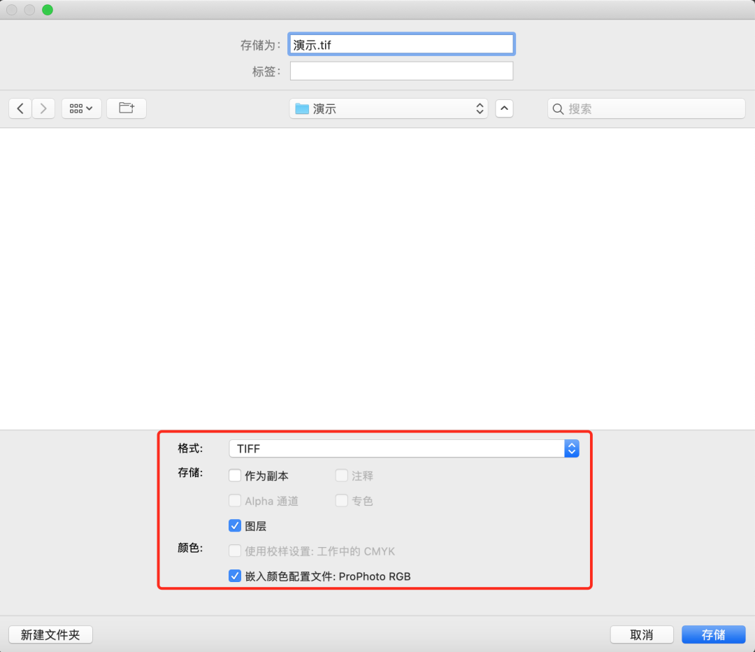
Task: Uncheck 嵌入颜色配置文件: ProPhoto RGB
Action: (235, 576)
